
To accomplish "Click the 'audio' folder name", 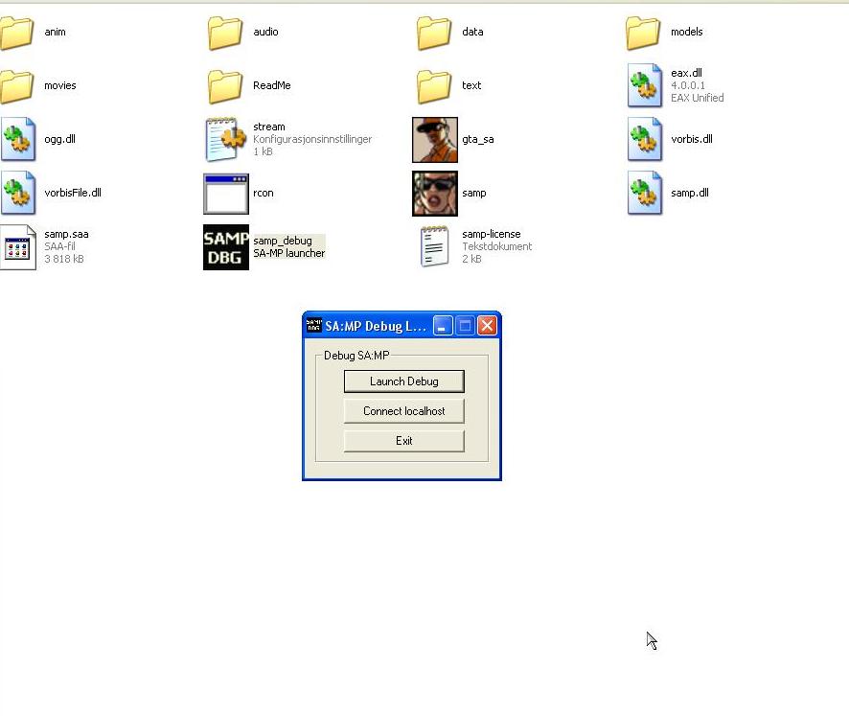I will click(265, 32).
